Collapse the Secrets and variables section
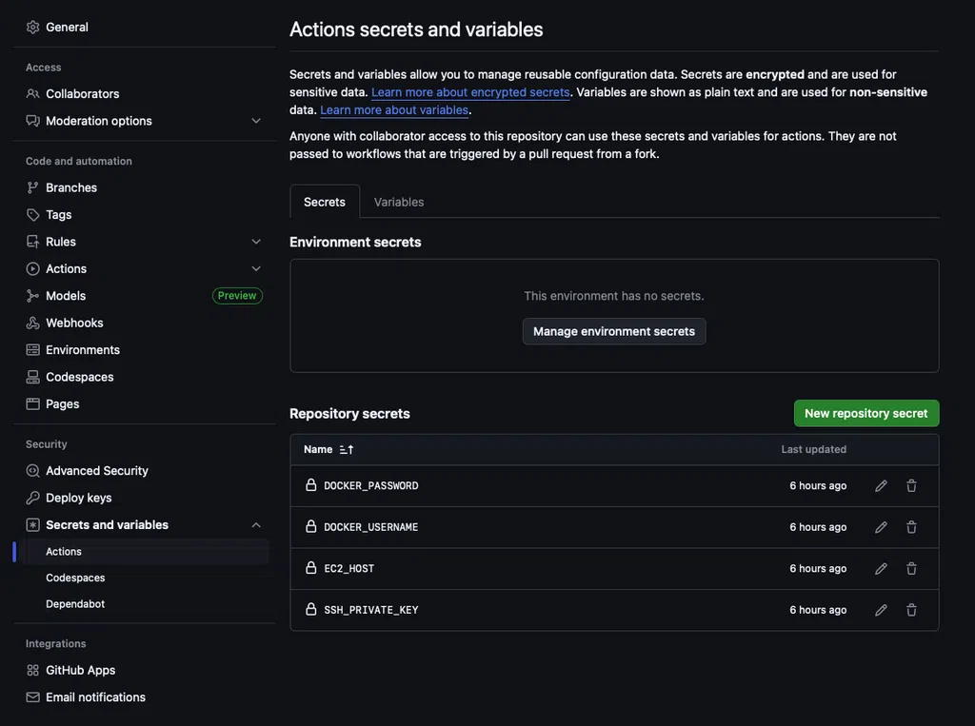Image resolution: width=975 pixels, height=726 pixels. pos(255,525)
